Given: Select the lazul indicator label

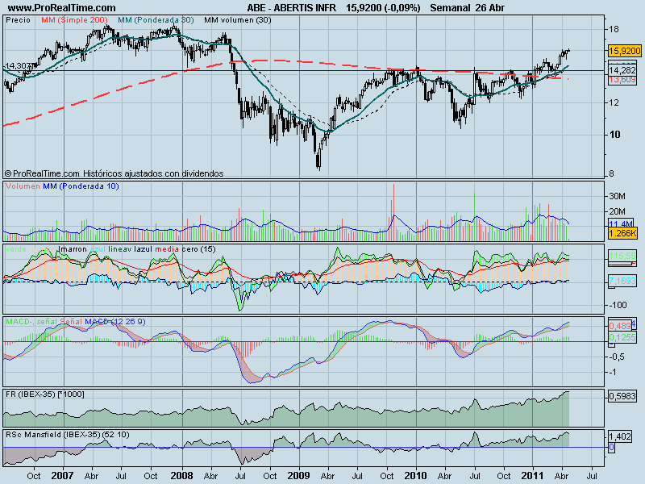Looking at the screenshot, I should (144, 249).
